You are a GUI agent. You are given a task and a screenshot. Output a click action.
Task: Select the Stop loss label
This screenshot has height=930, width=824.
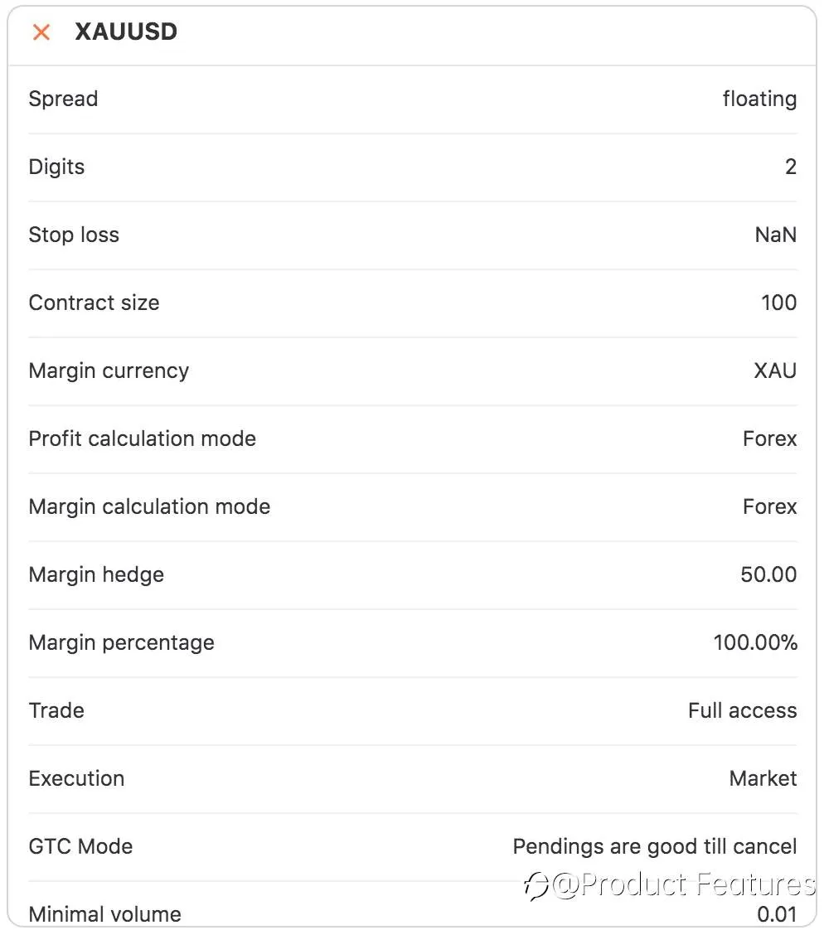74,235
